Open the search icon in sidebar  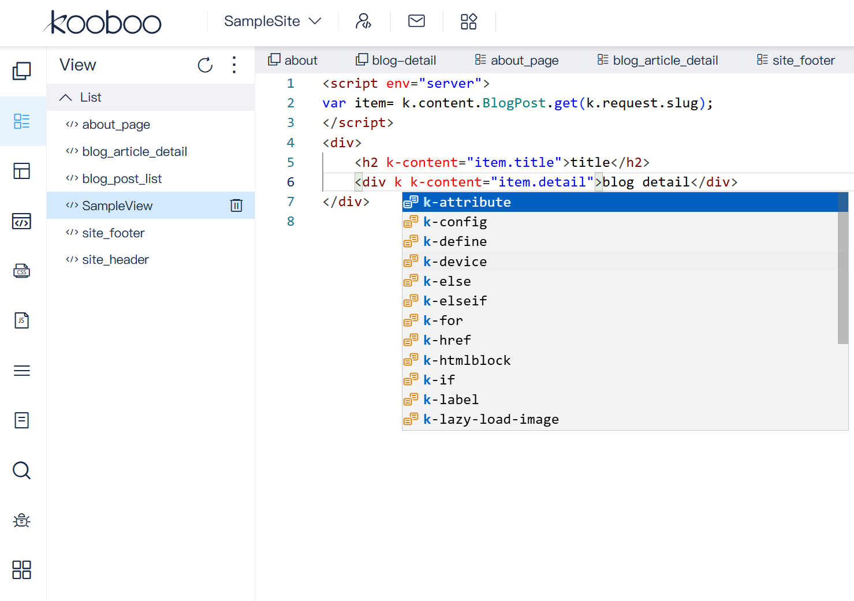(x=22, y=471)
